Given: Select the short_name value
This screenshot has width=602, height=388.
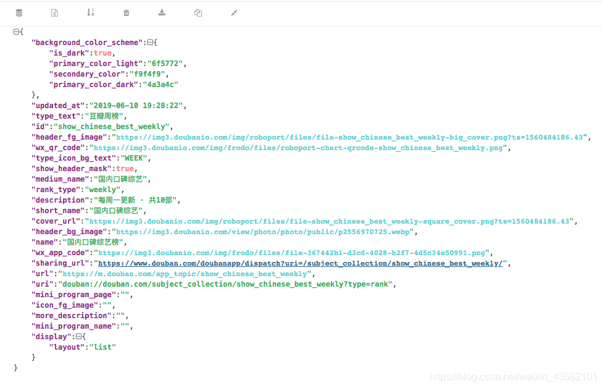Looking at the screenshot, I should (116, 211).
